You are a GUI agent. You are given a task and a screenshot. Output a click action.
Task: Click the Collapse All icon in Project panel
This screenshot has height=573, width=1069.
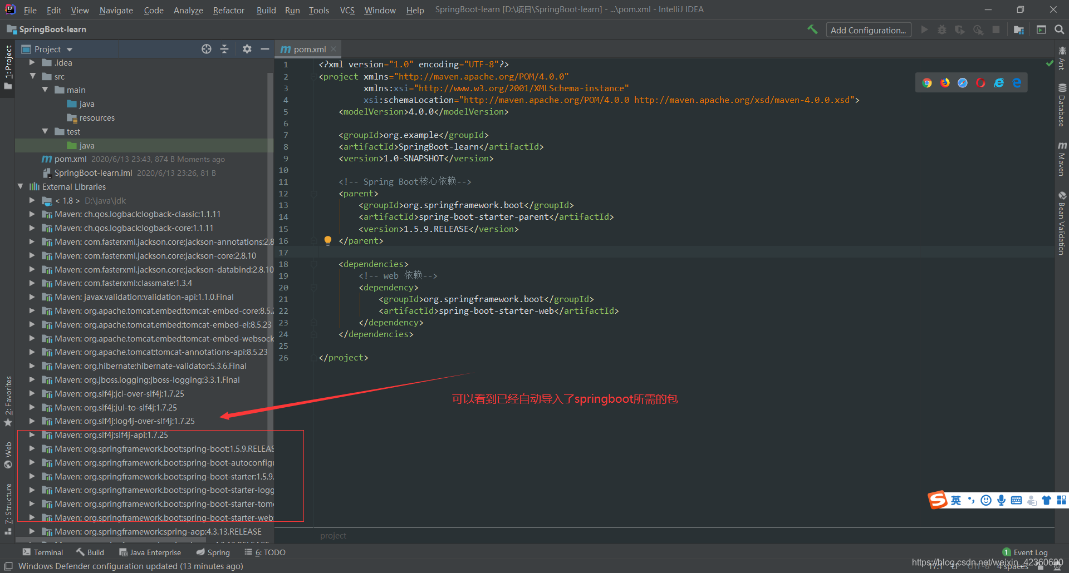click(224, 49)
